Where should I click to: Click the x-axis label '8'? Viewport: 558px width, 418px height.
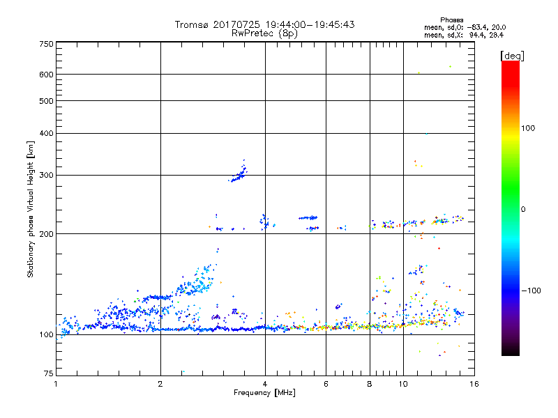tap(370, 384)
